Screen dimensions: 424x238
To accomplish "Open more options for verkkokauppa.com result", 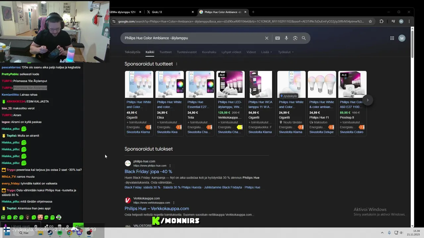I will coord(174,203).
